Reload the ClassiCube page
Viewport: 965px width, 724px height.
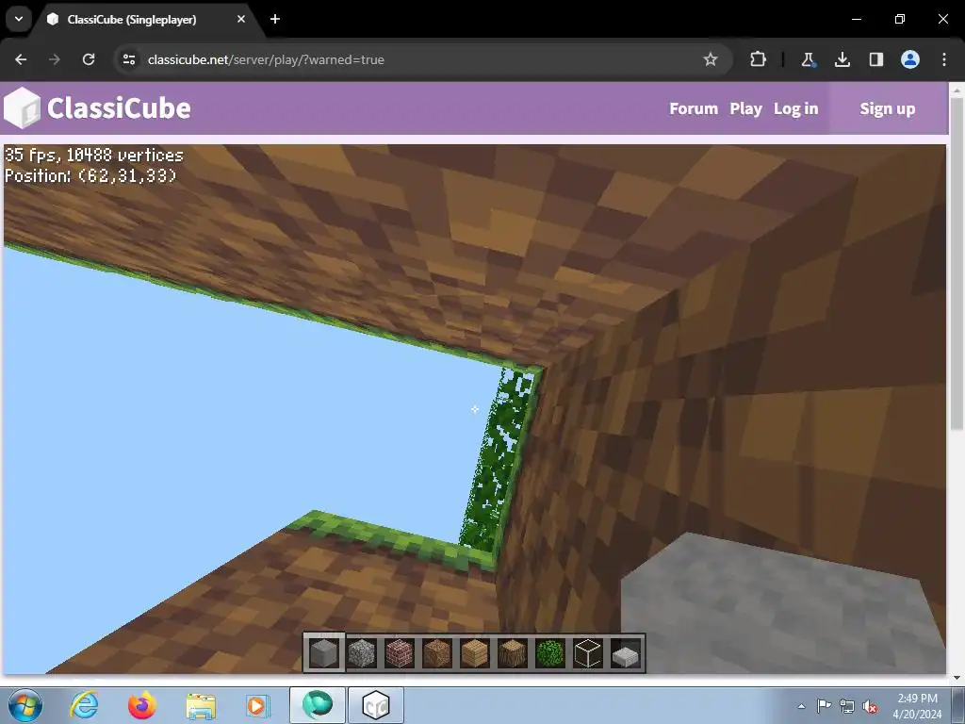coord(89,59)
